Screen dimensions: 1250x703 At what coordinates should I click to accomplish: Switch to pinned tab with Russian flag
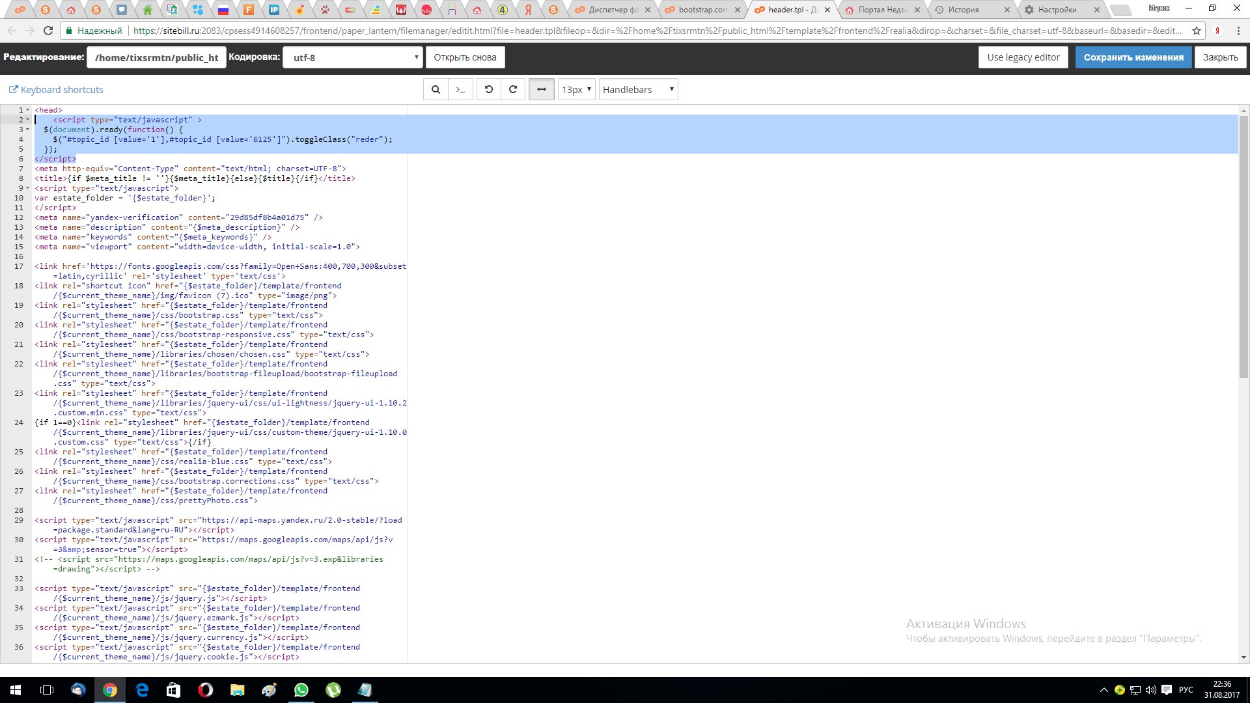click(223, 10)
